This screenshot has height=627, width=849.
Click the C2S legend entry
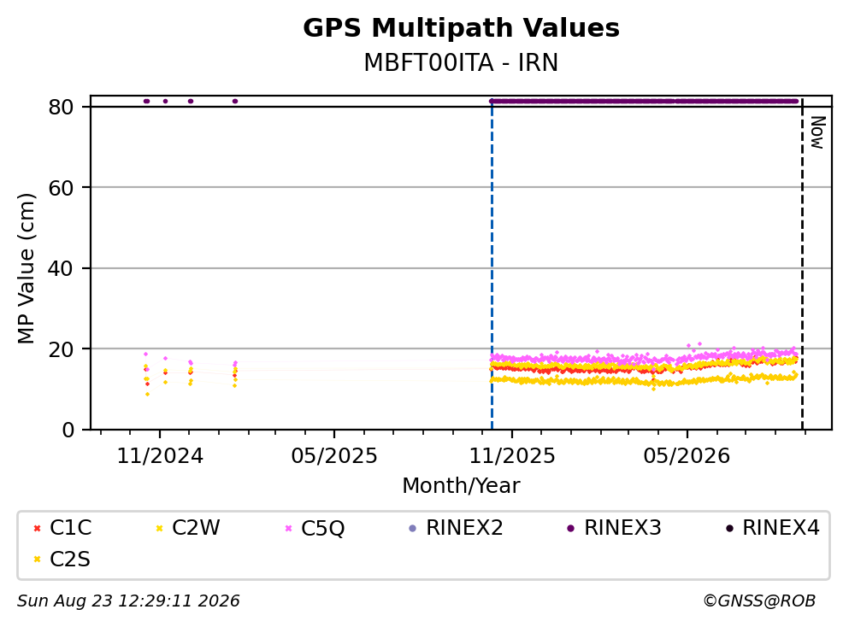(62, 559)
